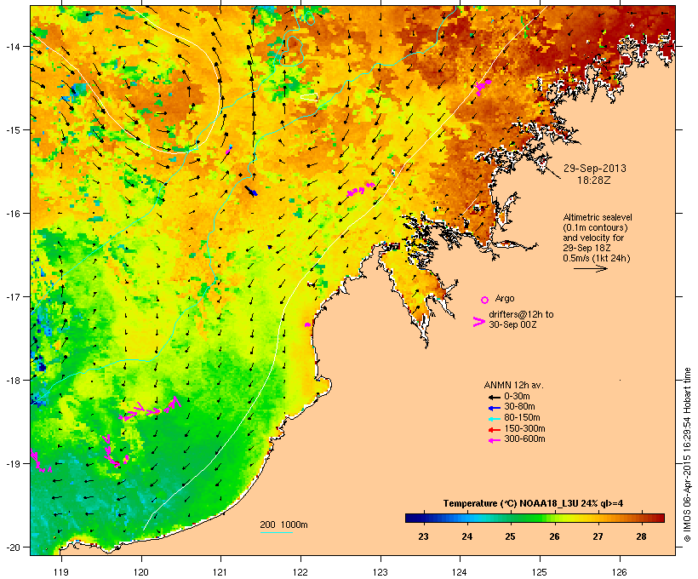Click the Argo magenta circle symbol

point(485,300)
